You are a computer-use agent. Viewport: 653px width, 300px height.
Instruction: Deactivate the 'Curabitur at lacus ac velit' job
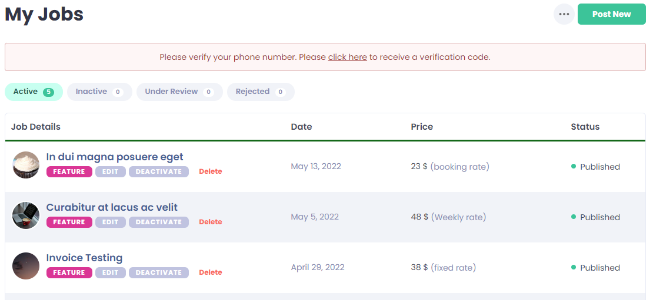click(159, 223)
